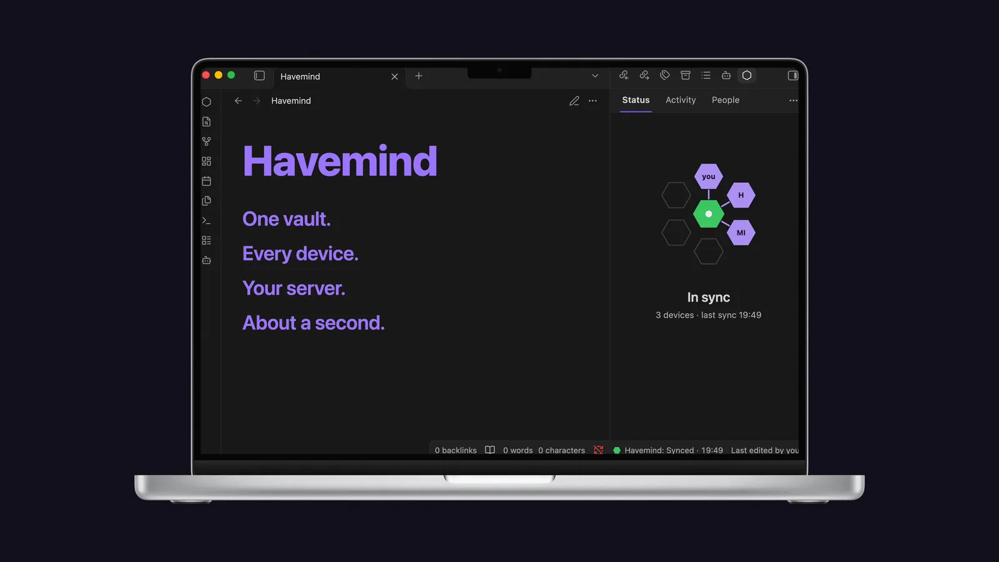999x562 pixels.
Task: Toggle the right sidebar
Action: coord(793,76)
